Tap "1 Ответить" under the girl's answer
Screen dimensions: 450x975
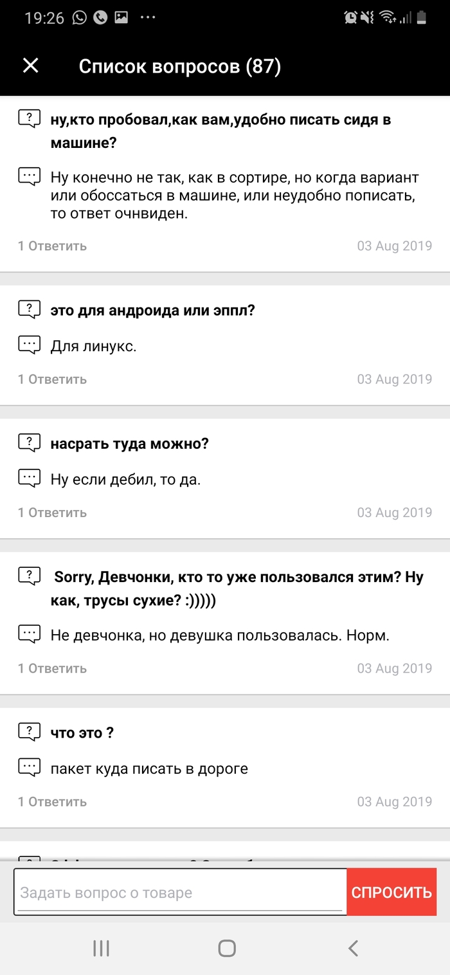(52, 668)
